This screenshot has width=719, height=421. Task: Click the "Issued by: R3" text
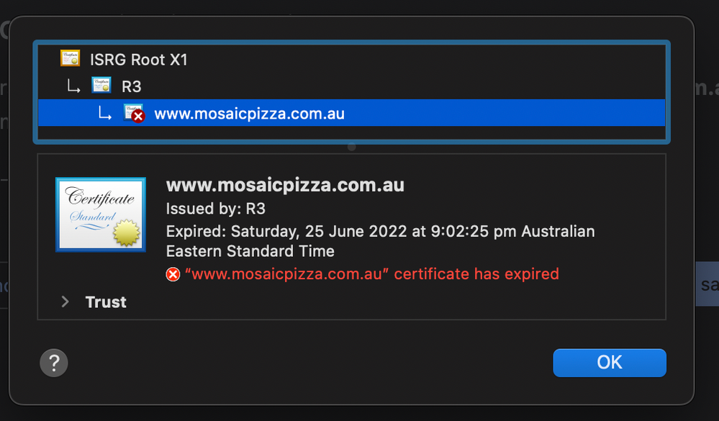204,210
